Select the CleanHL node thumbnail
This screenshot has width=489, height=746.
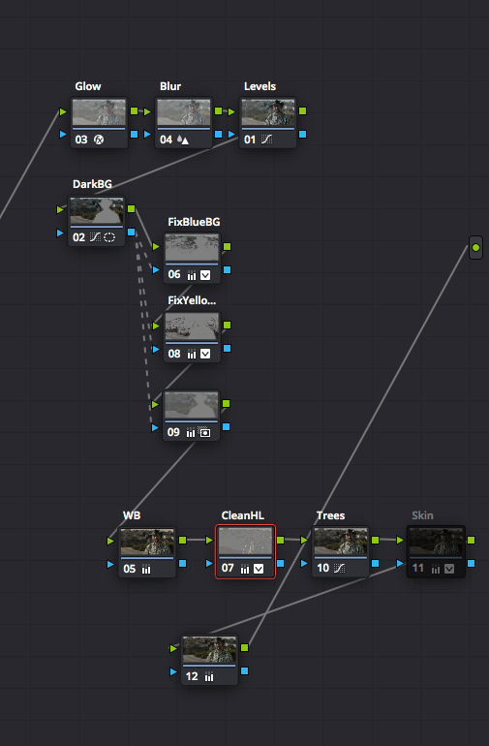point(245,542)
